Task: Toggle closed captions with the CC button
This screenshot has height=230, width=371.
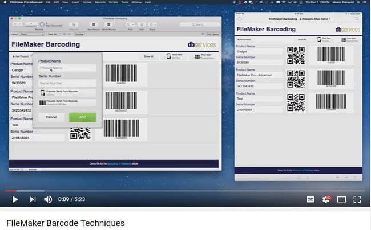Action: click(310, 200)
